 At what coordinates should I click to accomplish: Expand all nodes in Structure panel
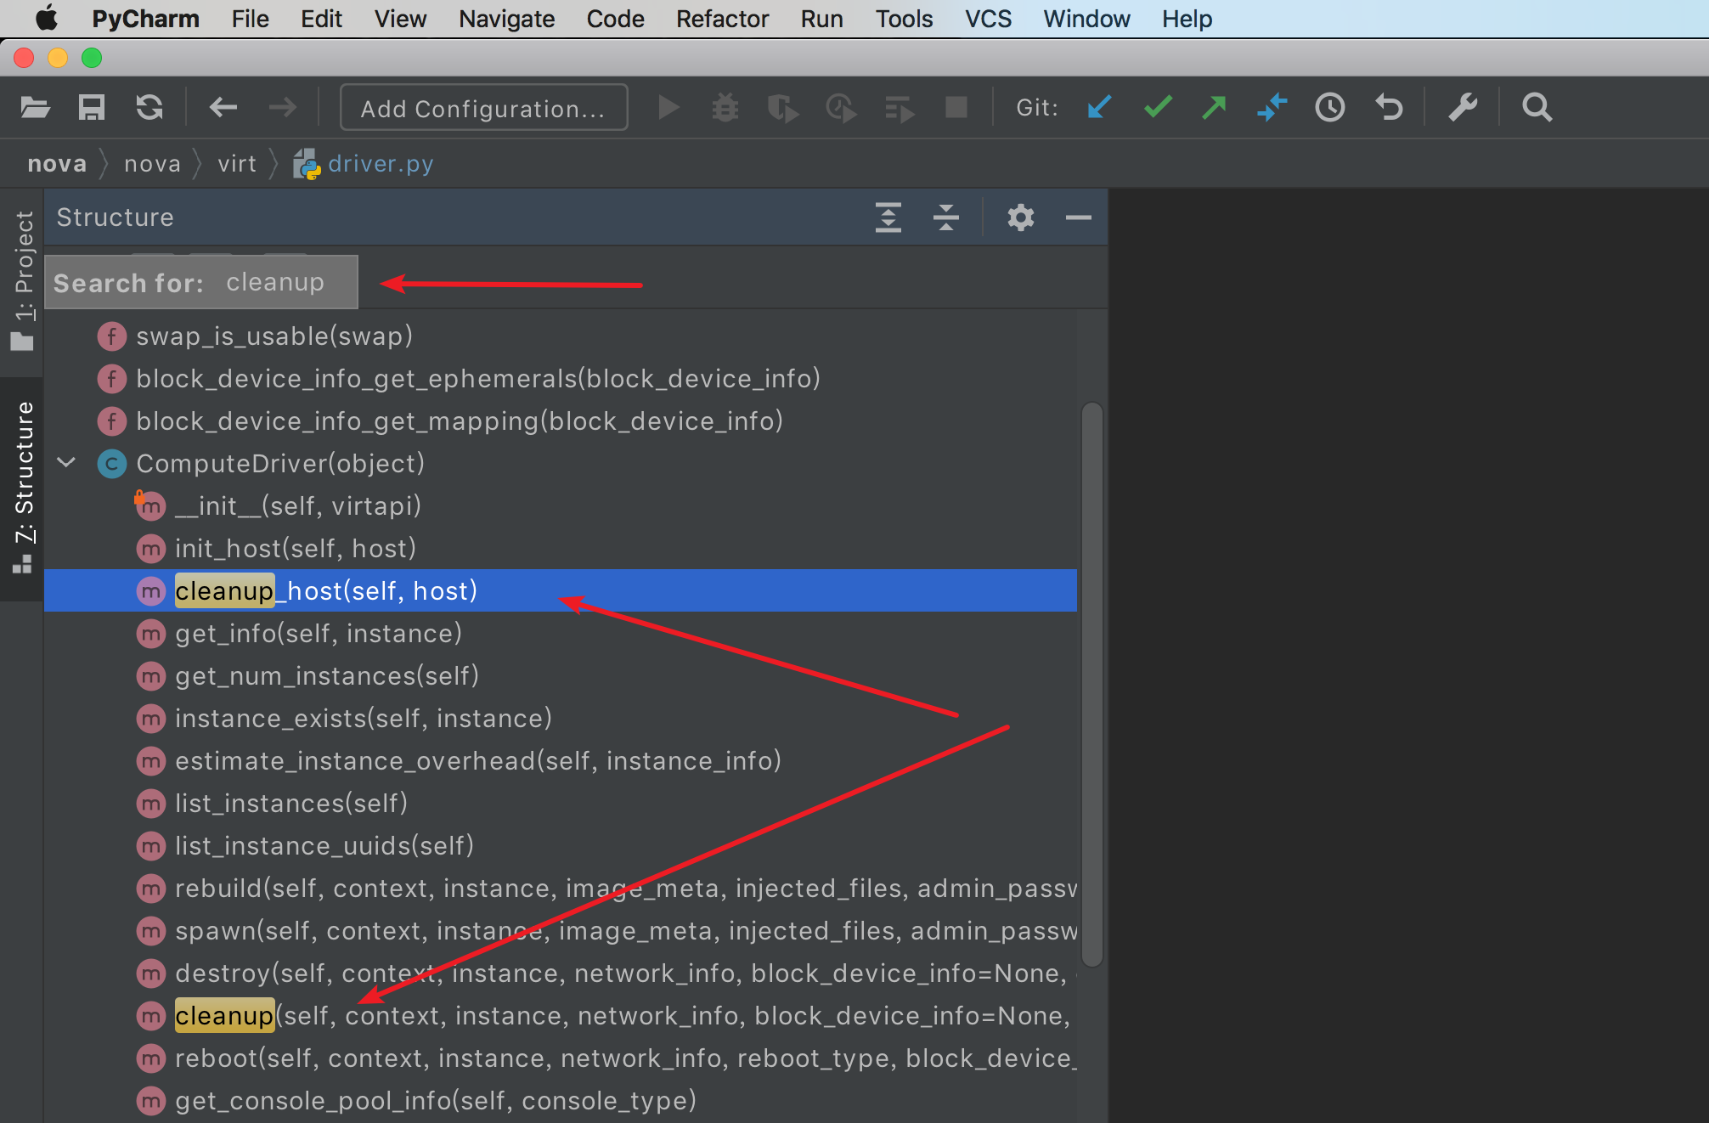coord(888,218)
